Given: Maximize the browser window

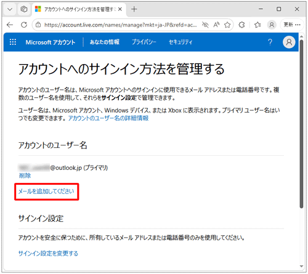Looking at the screenshot, I should (x=279, y=9).
